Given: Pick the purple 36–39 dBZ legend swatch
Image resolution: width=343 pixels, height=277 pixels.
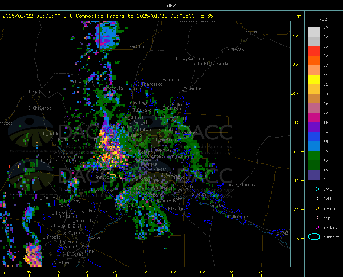Looking at the screenshot, I should click(314, 127).
